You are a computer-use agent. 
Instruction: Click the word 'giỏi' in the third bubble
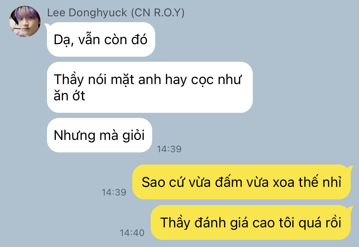click(133, 135)
